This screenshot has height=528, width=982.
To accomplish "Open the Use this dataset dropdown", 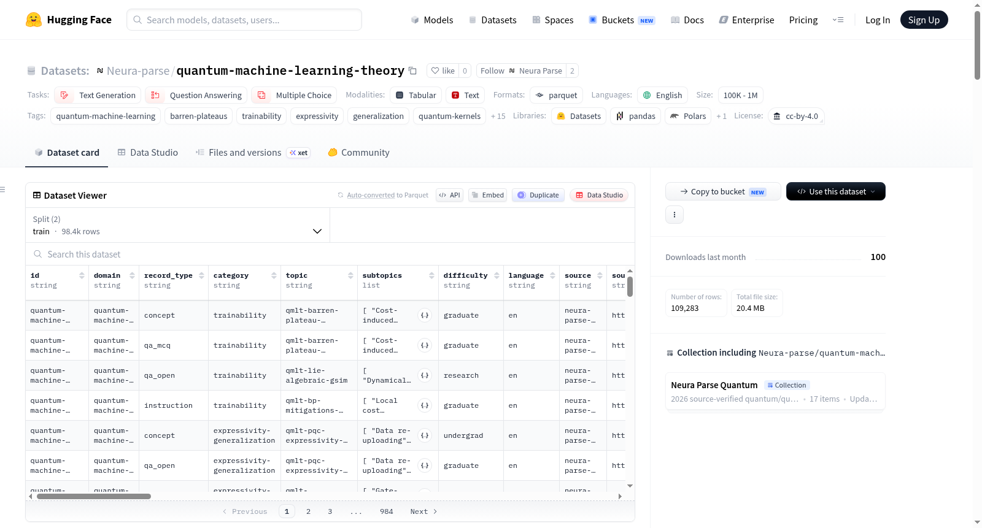I will [x=836, y=191].
